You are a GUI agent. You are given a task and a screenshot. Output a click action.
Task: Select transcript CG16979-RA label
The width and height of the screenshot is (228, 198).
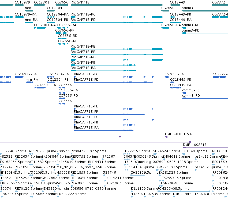tap(26, 14)
